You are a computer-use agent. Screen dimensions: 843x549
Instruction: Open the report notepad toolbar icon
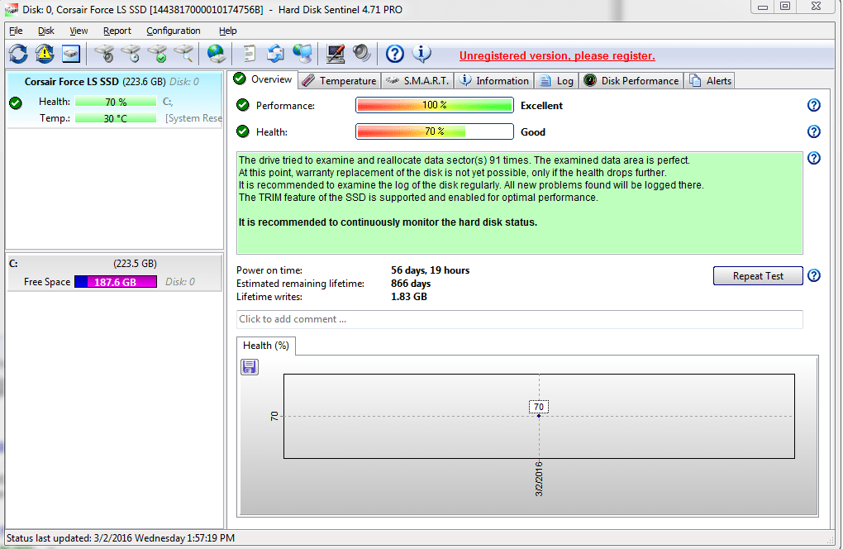pyautogui.click(x=249, y=54)
